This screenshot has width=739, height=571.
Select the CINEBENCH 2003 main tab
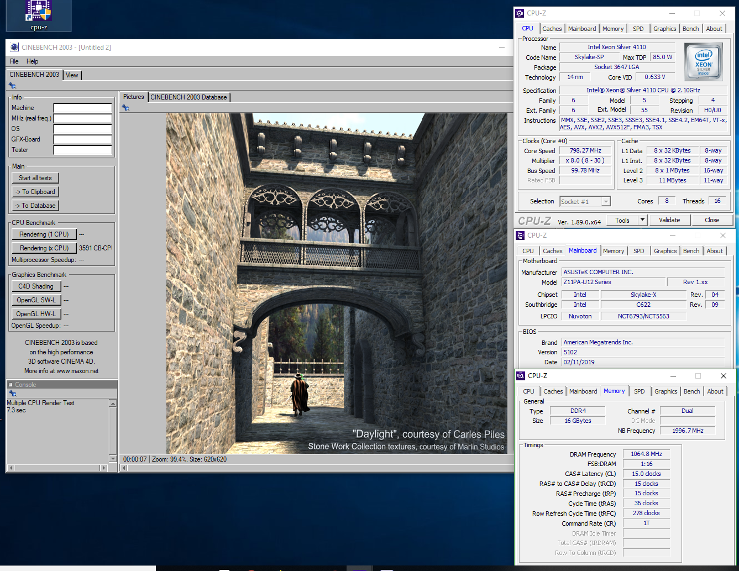pos(34,75)
